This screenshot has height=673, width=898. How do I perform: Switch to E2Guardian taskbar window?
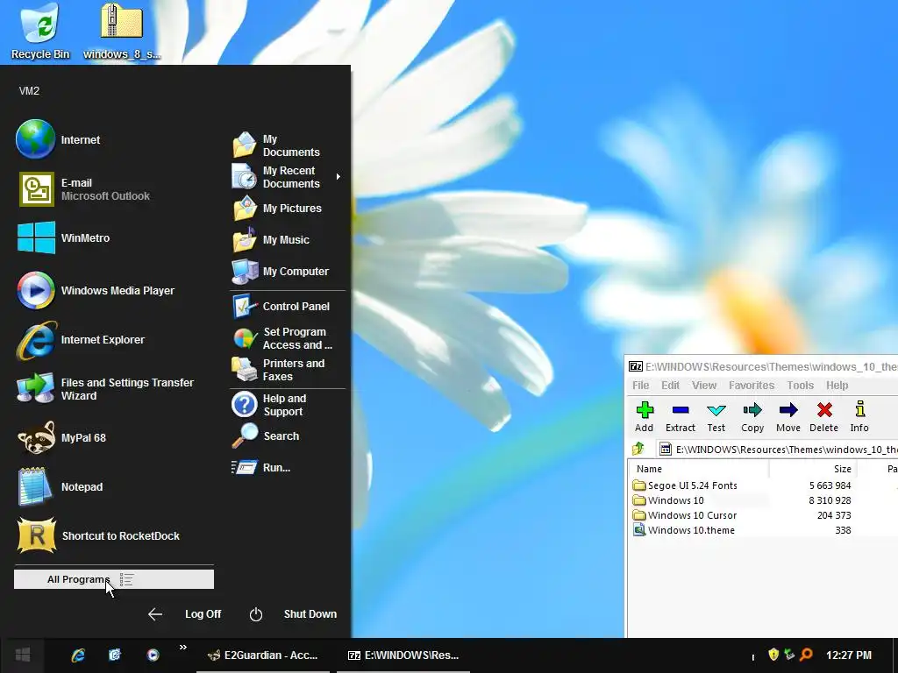coord(263,655)
